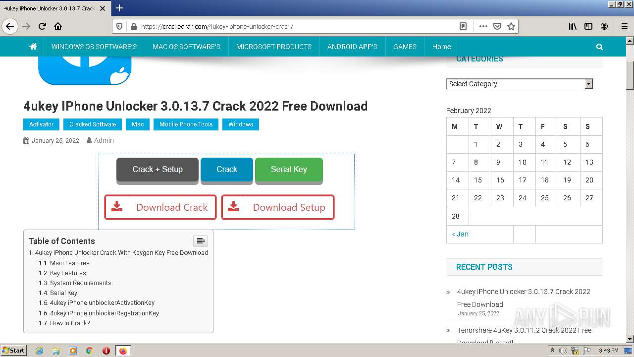Bookmark this page with the star

click(x=511, y=26)
